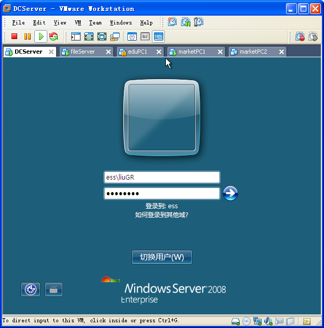Switch to the eduPC1 tab

click(137, 52)
